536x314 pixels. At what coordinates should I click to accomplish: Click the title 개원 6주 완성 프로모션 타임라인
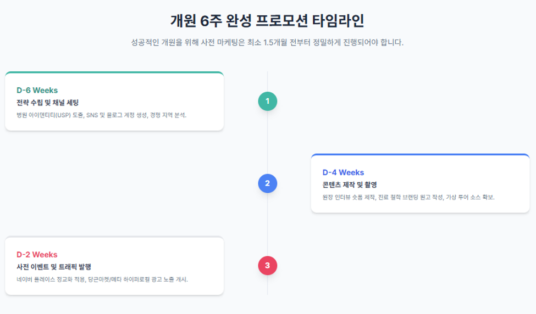(x=267, y=21)
